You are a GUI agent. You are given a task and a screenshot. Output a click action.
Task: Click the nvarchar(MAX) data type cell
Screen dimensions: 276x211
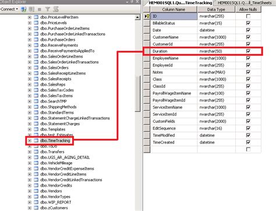(x=216, y=72)
